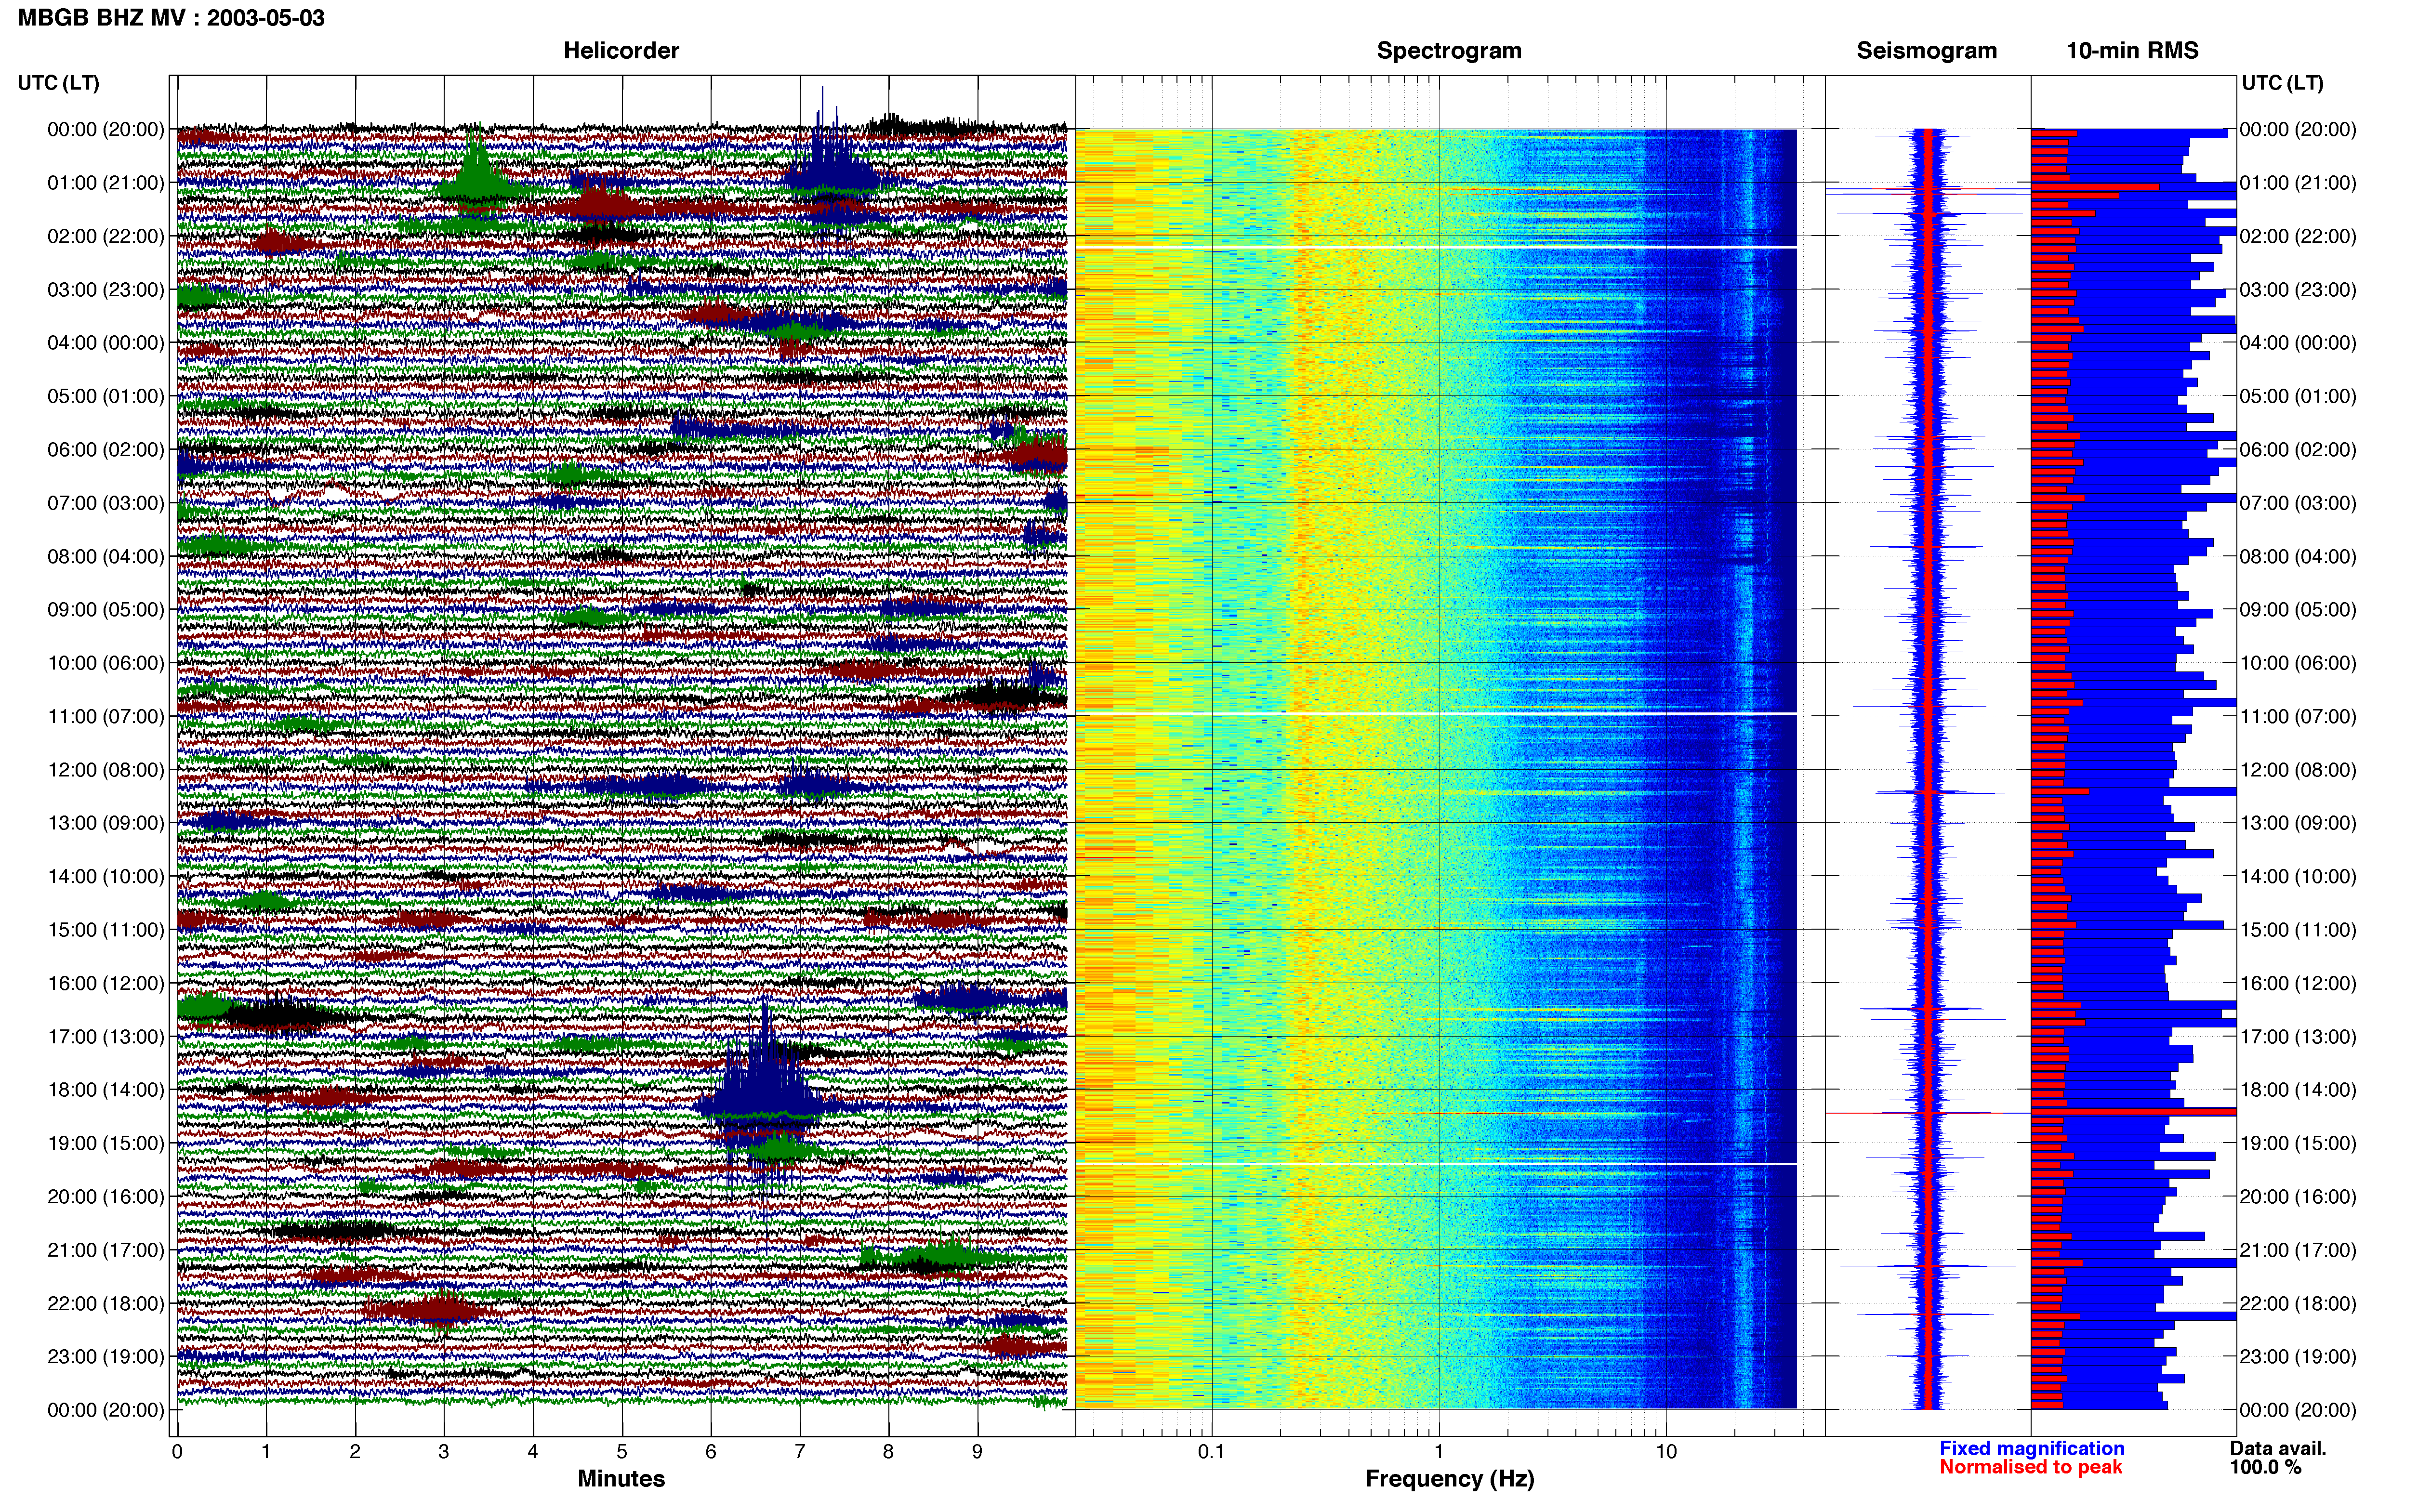Click 01:00 (21:00) on the Helicorder time axis
The height and width of the screenshot is (1512, 2418).
click(x=106, y=183)
